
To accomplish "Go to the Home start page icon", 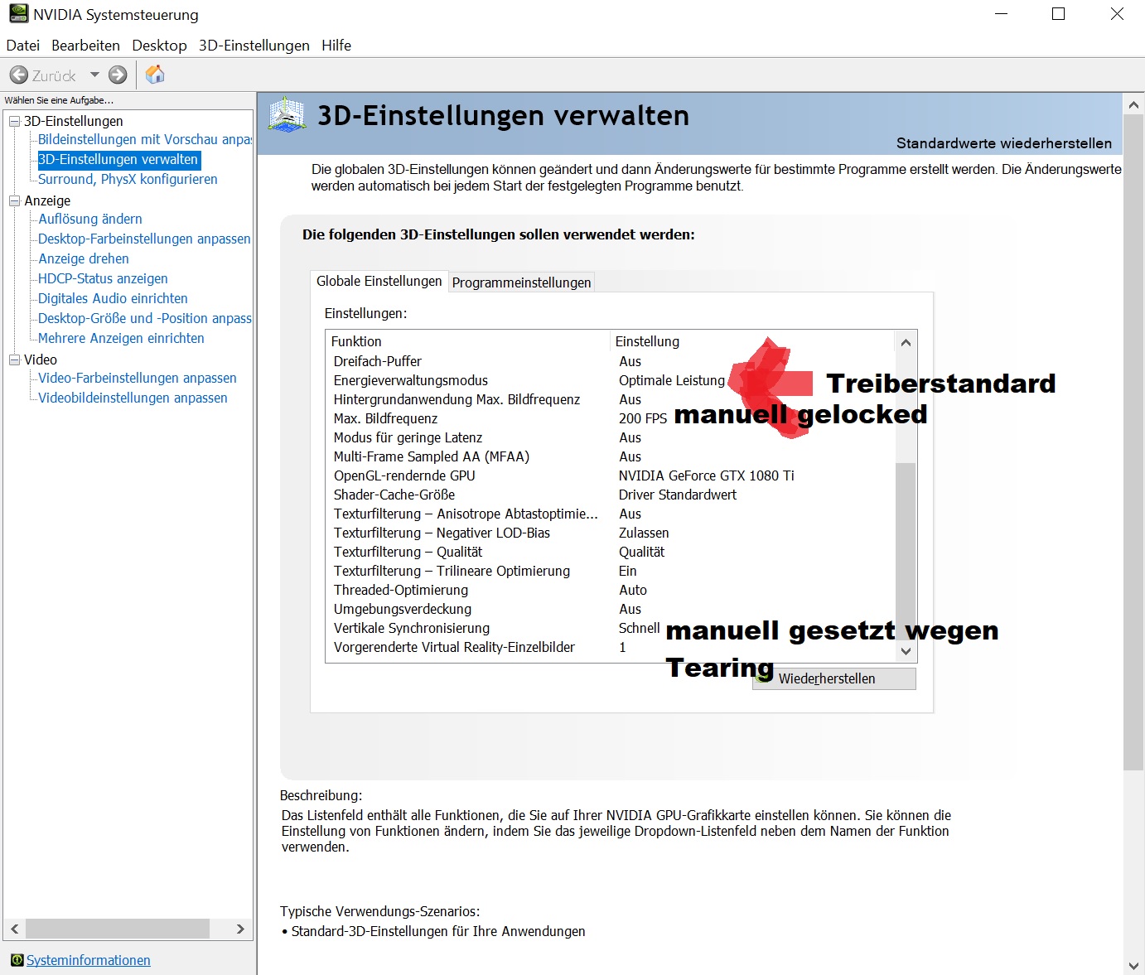I will coord(155,75).
